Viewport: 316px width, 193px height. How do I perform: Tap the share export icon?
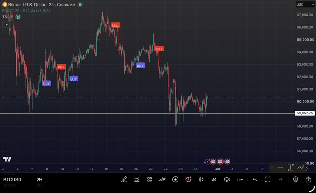[309, 179]
